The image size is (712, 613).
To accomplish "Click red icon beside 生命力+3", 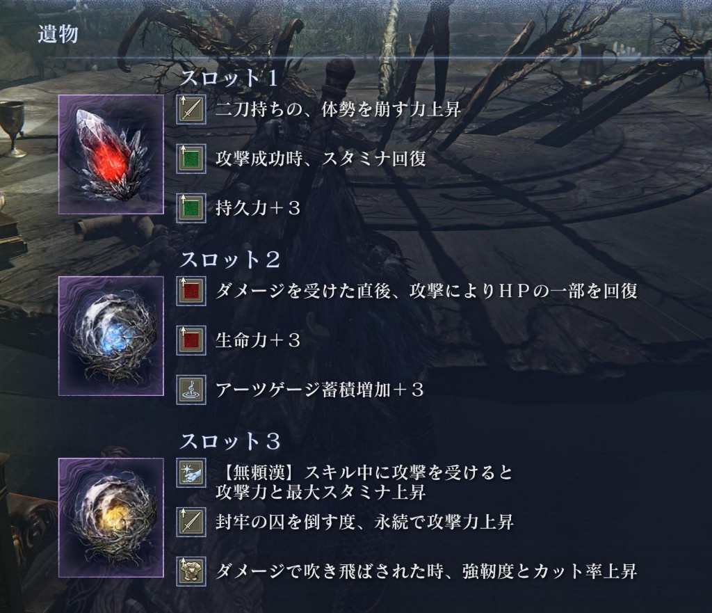I will [x=191, y=340].
